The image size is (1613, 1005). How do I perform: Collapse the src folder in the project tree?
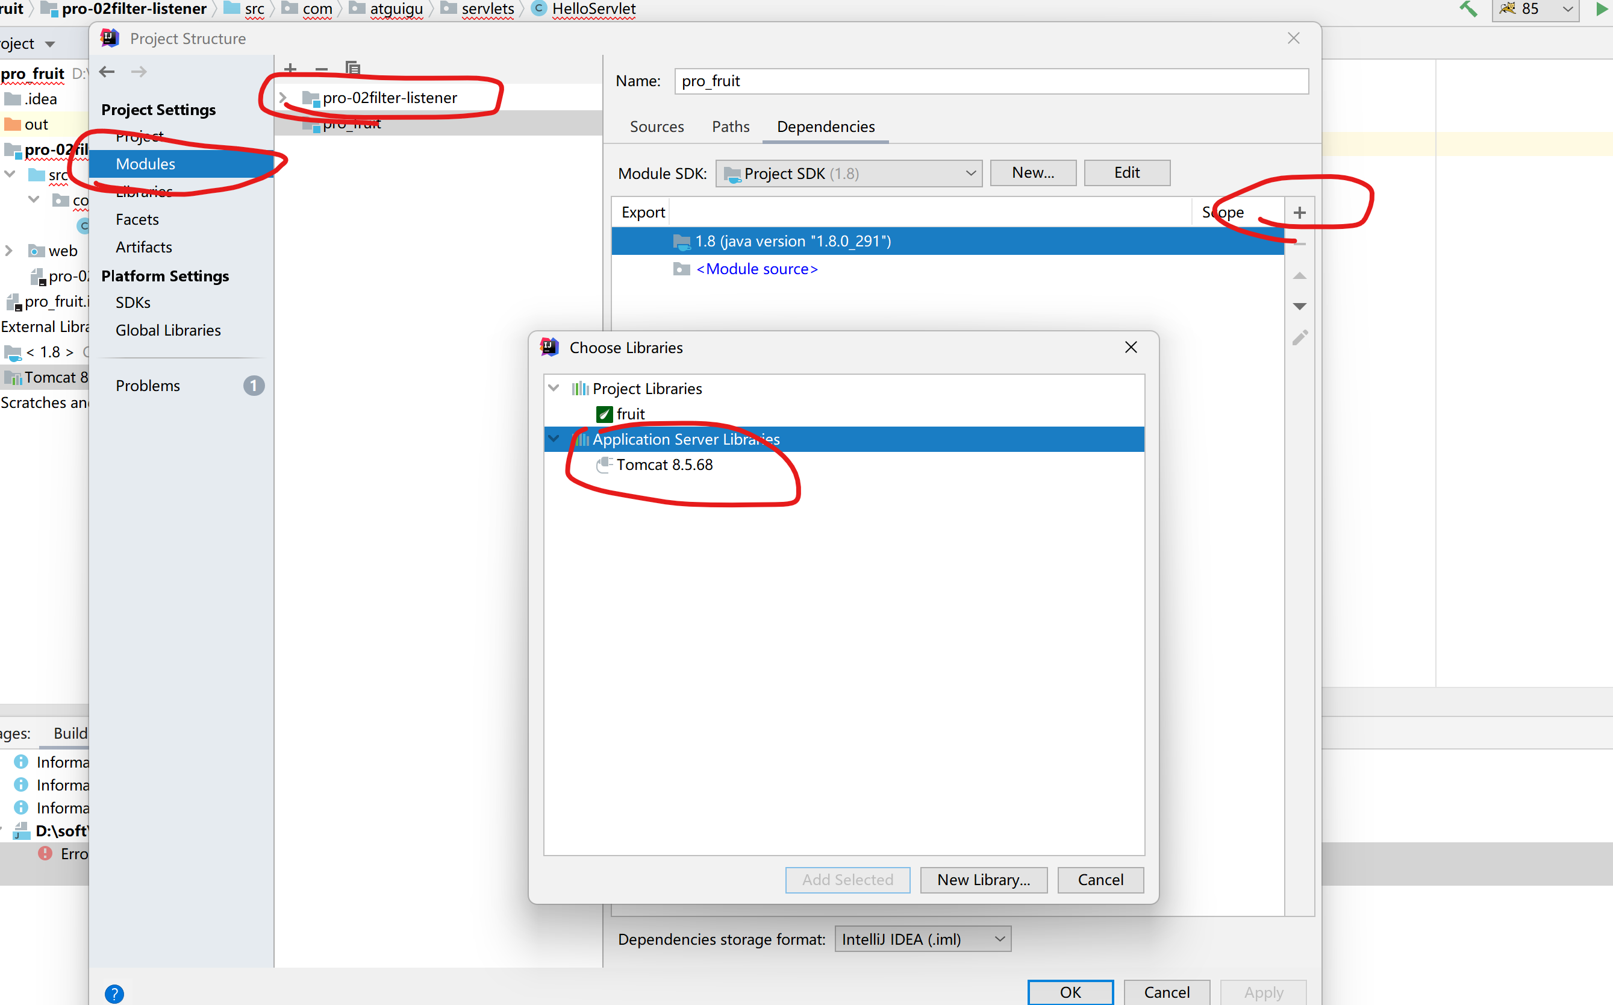(10, 174)
